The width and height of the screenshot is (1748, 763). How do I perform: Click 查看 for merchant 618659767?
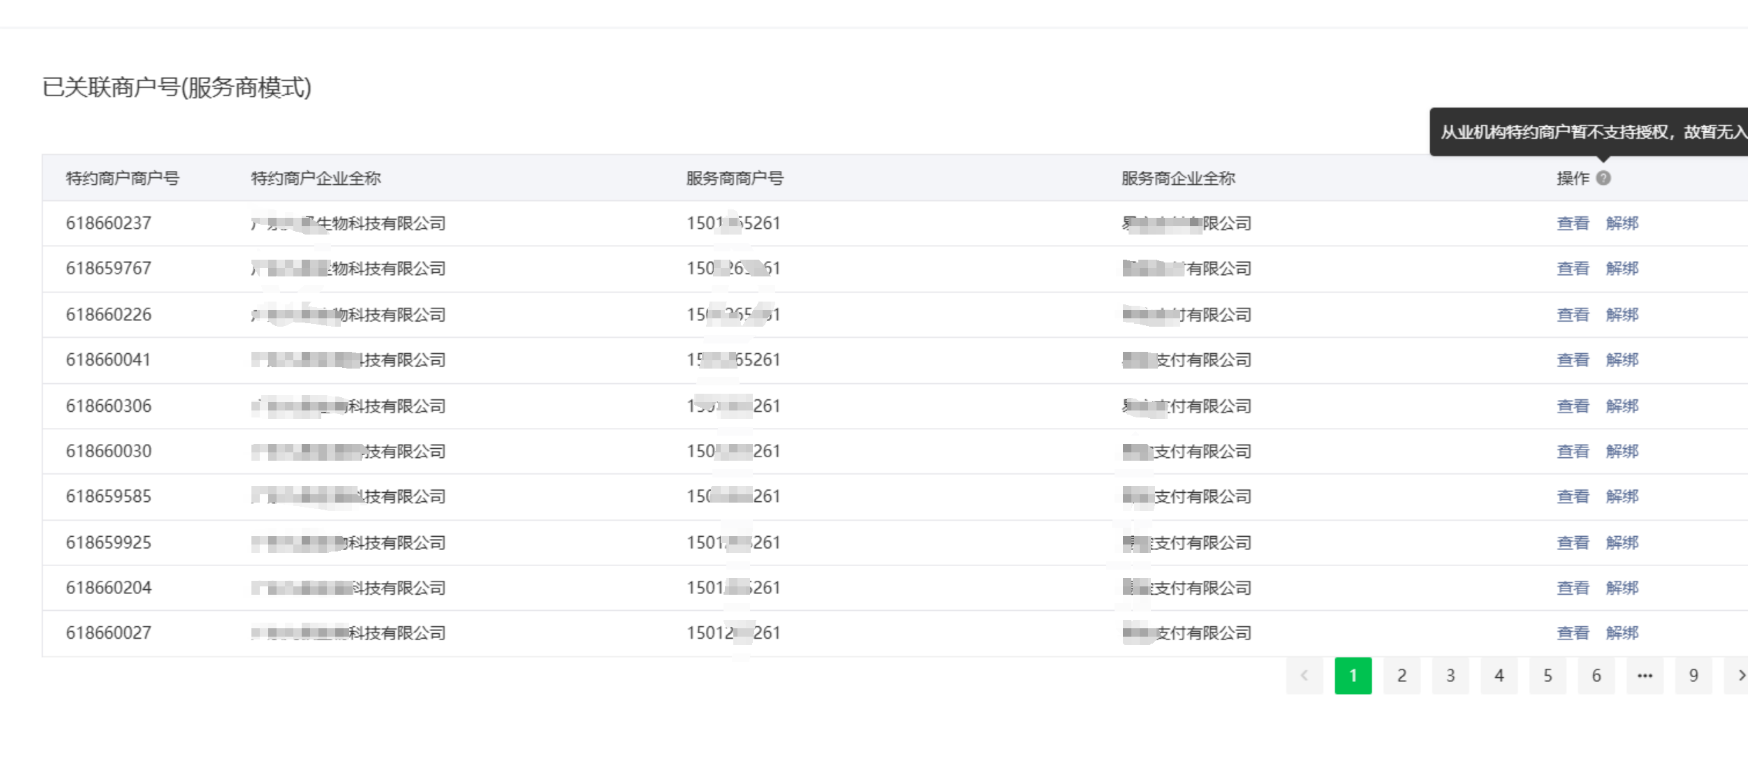point(1572,269)
